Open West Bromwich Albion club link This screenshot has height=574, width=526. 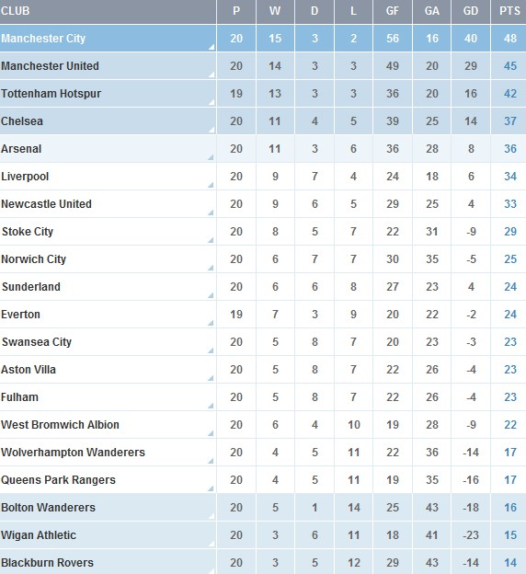click(61, 425)
